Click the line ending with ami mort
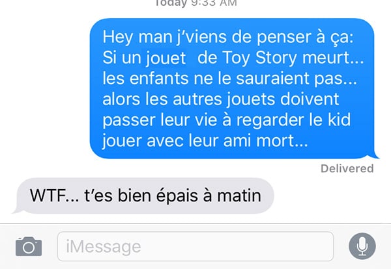 pos(205,141)
